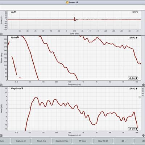
Task: Open the Phase graph type dropdown
Action: coord(15,38)
